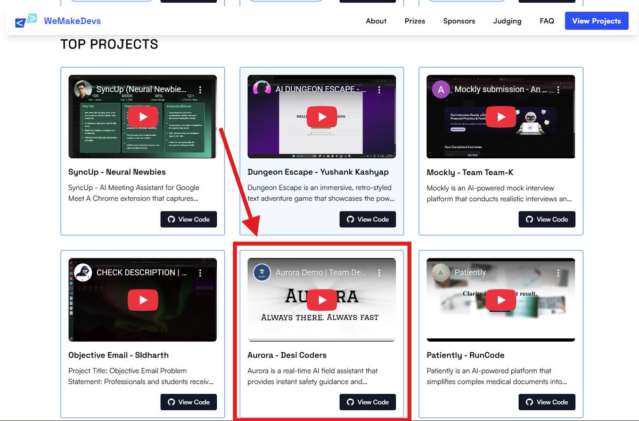Go to the About nav item
The width and height of the screenshot is (639, 421).
click(376, 21)
